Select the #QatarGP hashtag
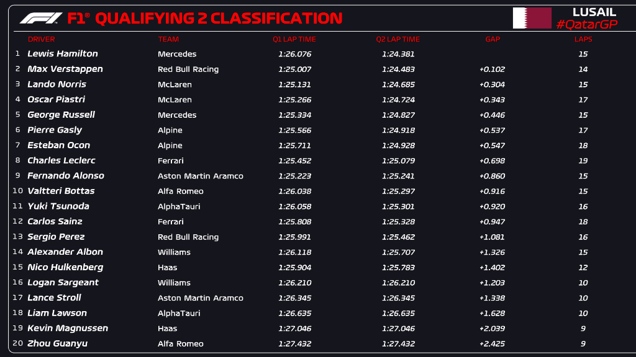The width and height of the screenshot is (636, 357). (587, 24)
